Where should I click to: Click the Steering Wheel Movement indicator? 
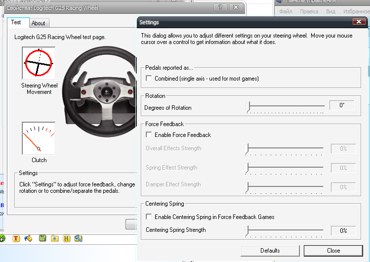39,63
